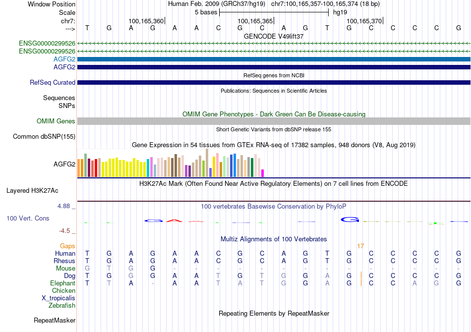471x332 pixels.
Task: Open Publications: Sequences in Scientific Articles title
Action: click(274, 91)
